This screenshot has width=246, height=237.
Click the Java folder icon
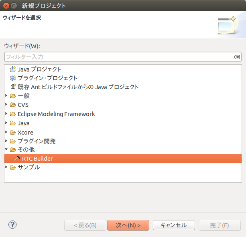click(13, 123)
